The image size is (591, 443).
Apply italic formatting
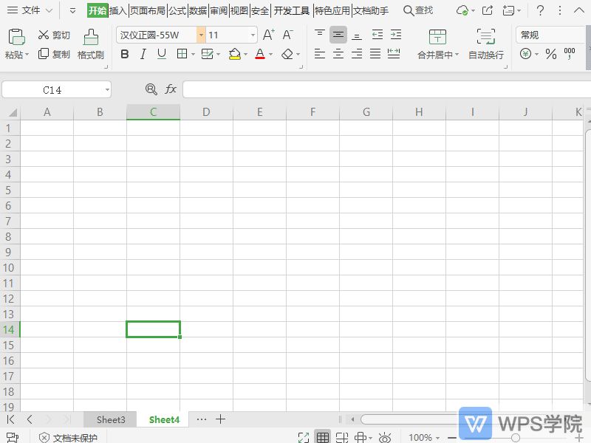pos(143,54)
